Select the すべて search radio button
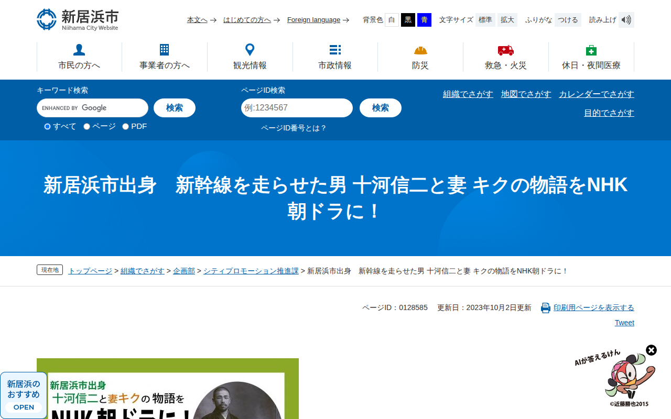Image resolution: width=671 pixels, height=419 pixels. (47, 126)
